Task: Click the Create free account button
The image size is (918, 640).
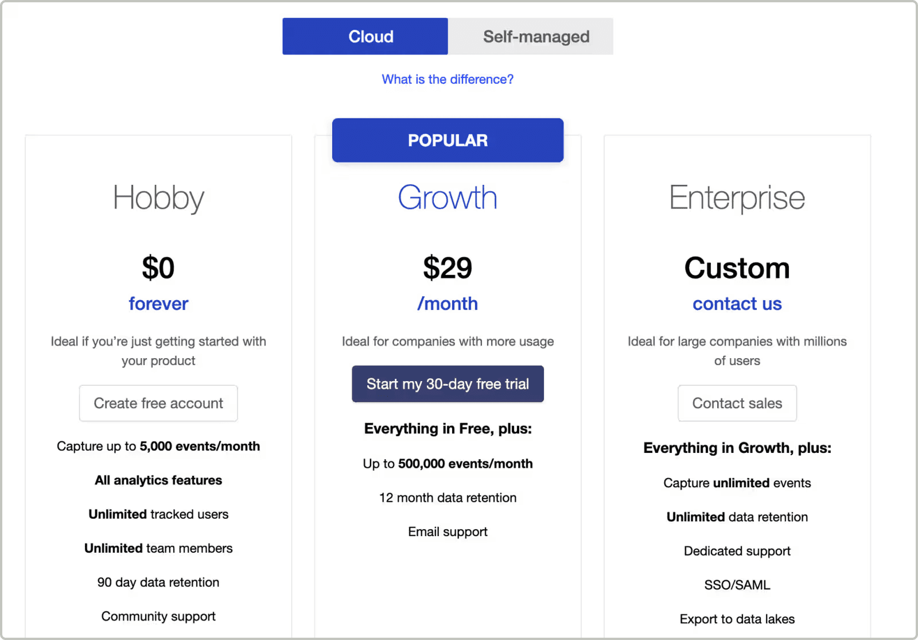Action: 158,403
